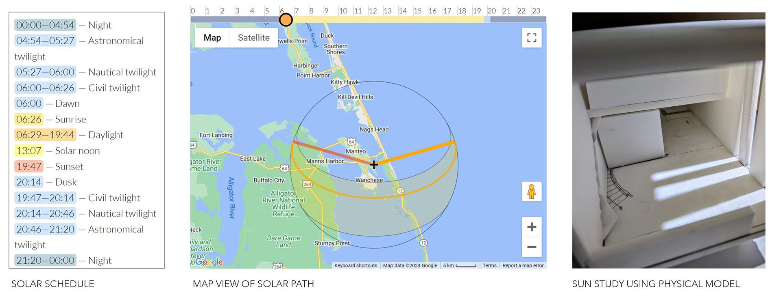
Task: Click the 00:00—04:54 Night badge
Action: (45, 25)
